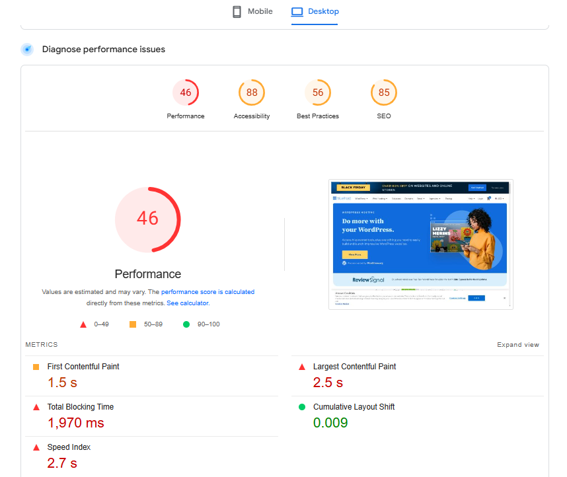Click the red triangle beside Total Blocking Time
The image size is (567, 477).
pyautogui.click(x=36, y=407)
